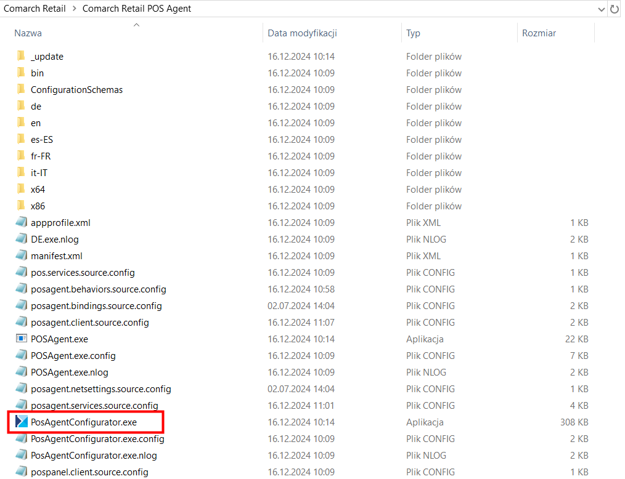Click the POSAgent.exe.nlog file icon

point(22,372)
